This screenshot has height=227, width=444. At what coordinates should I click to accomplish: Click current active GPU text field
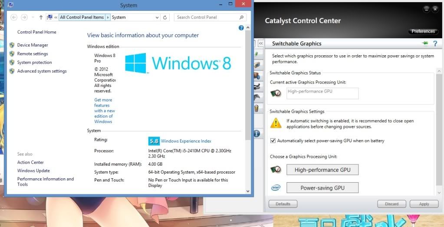tap(322, 93)
